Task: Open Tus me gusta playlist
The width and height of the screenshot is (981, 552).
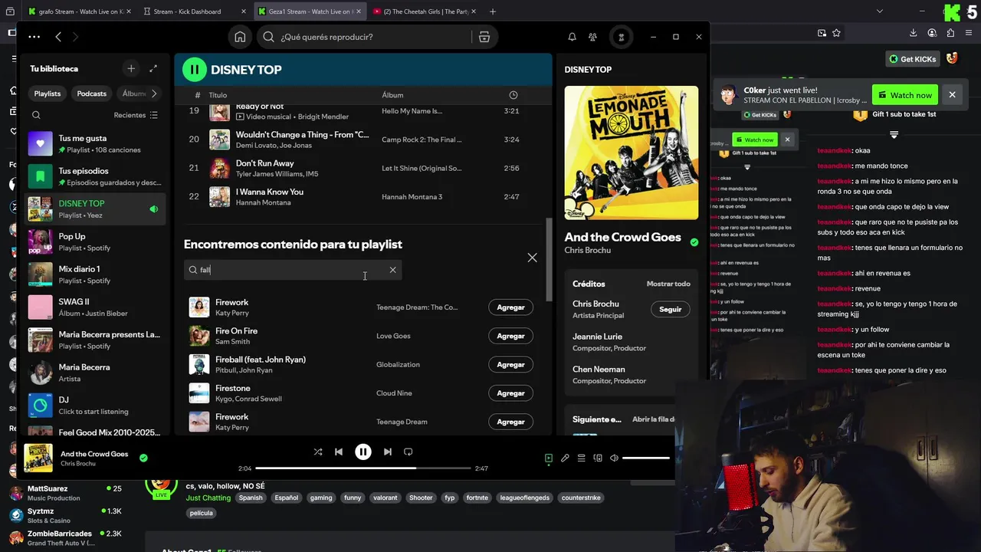Action: point(95,143)
